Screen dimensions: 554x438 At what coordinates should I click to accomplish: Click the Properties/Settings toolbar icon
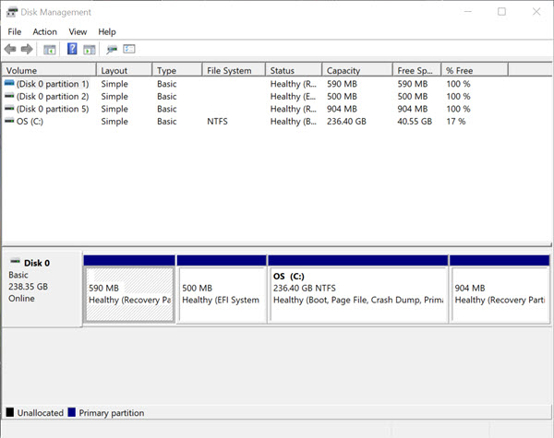point(129,49)
